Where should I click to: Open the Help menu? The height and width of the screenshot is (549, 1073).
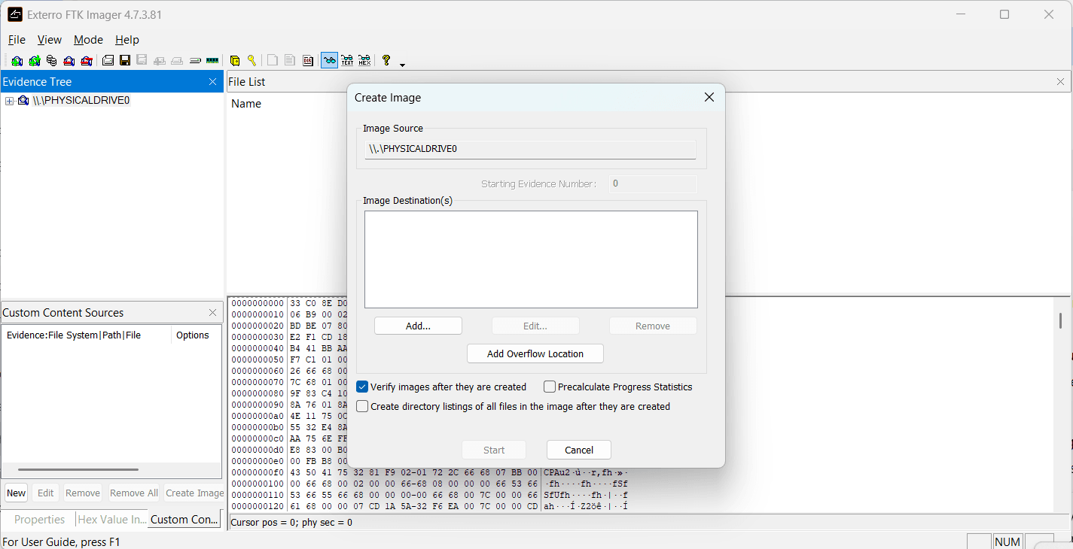[x=127, y=40]
